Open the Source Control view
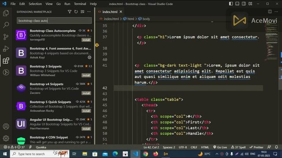This screenshot has height=158, width=282. click(6, 37)
